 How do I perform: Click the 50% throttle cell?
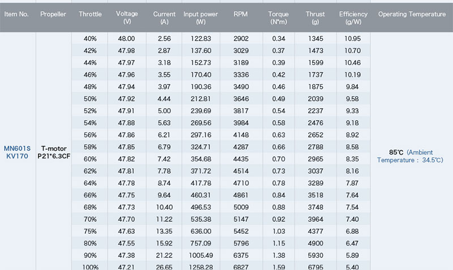coord(90,98)
